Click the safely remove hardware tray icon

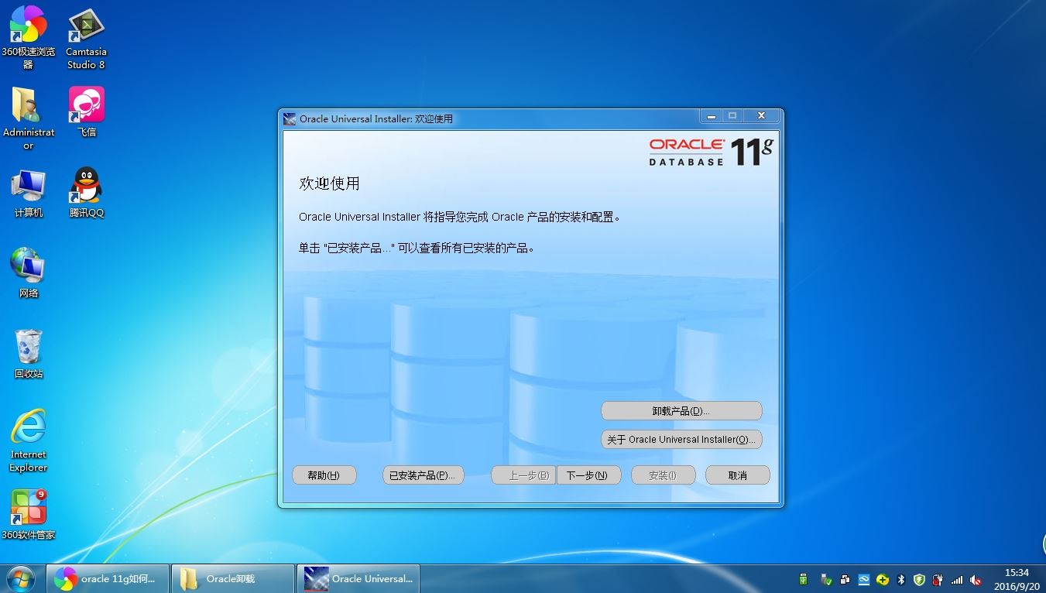point(826,580)
